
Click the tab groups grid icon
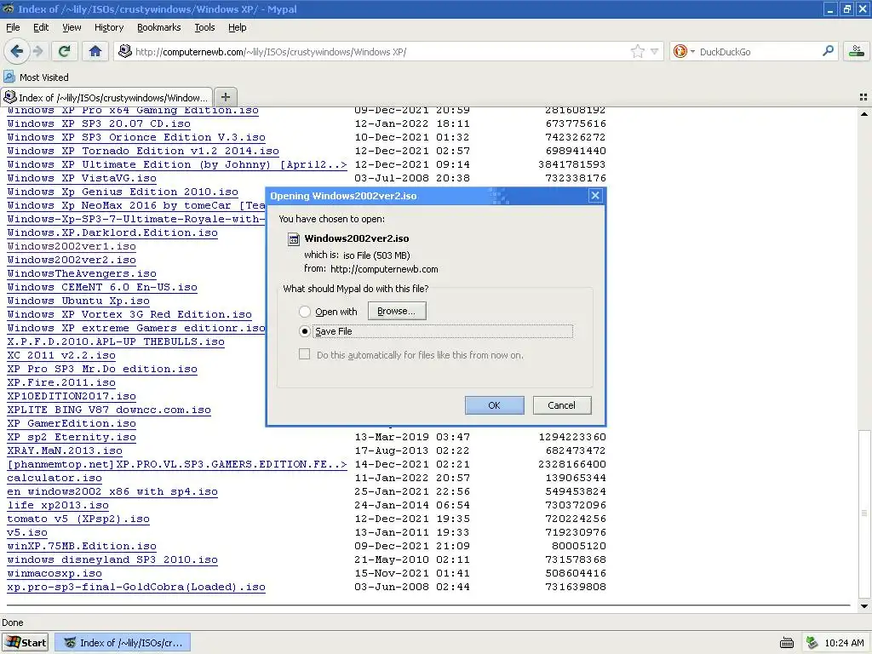click(863, 97)
